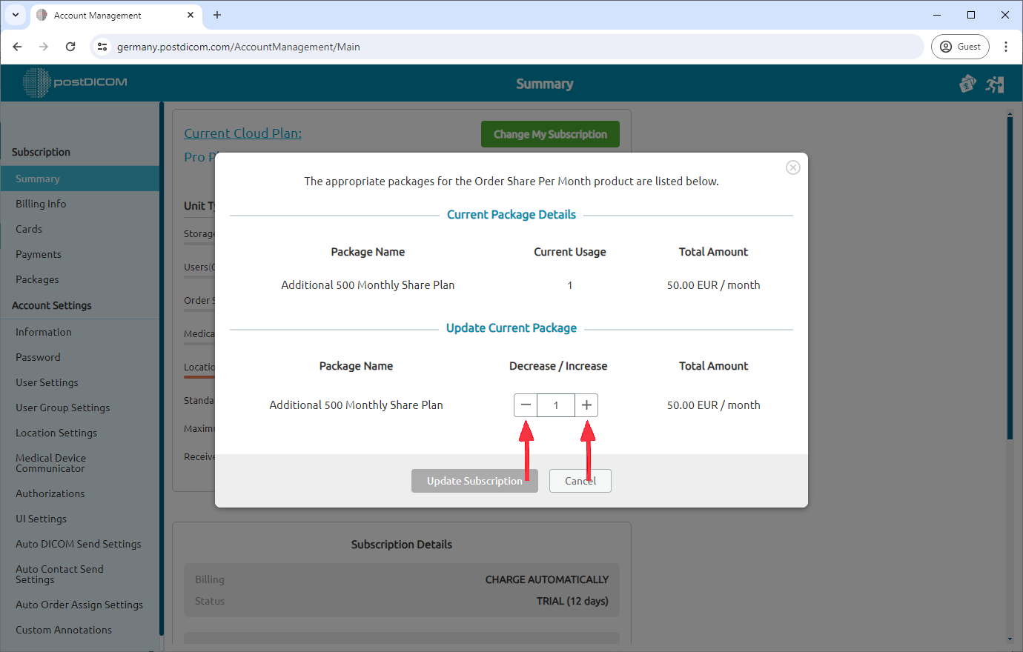Click the Change My Subscription button
This screenshot has width=1023, height=652.
pos(550,134)
